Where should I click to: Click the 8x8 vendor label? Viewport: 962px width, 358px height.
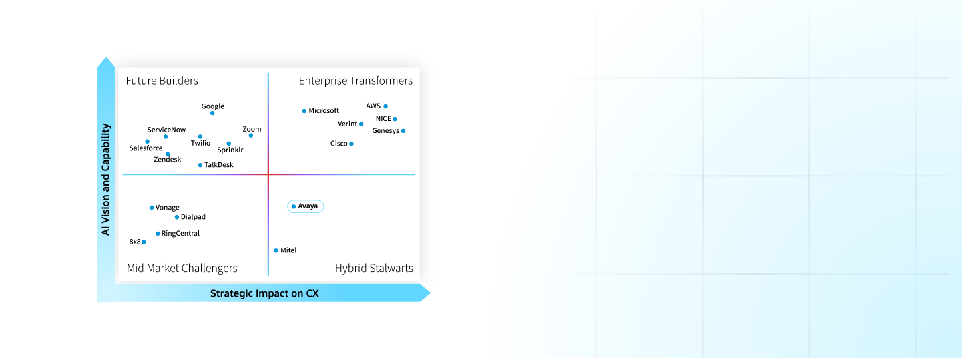(135, 242)
